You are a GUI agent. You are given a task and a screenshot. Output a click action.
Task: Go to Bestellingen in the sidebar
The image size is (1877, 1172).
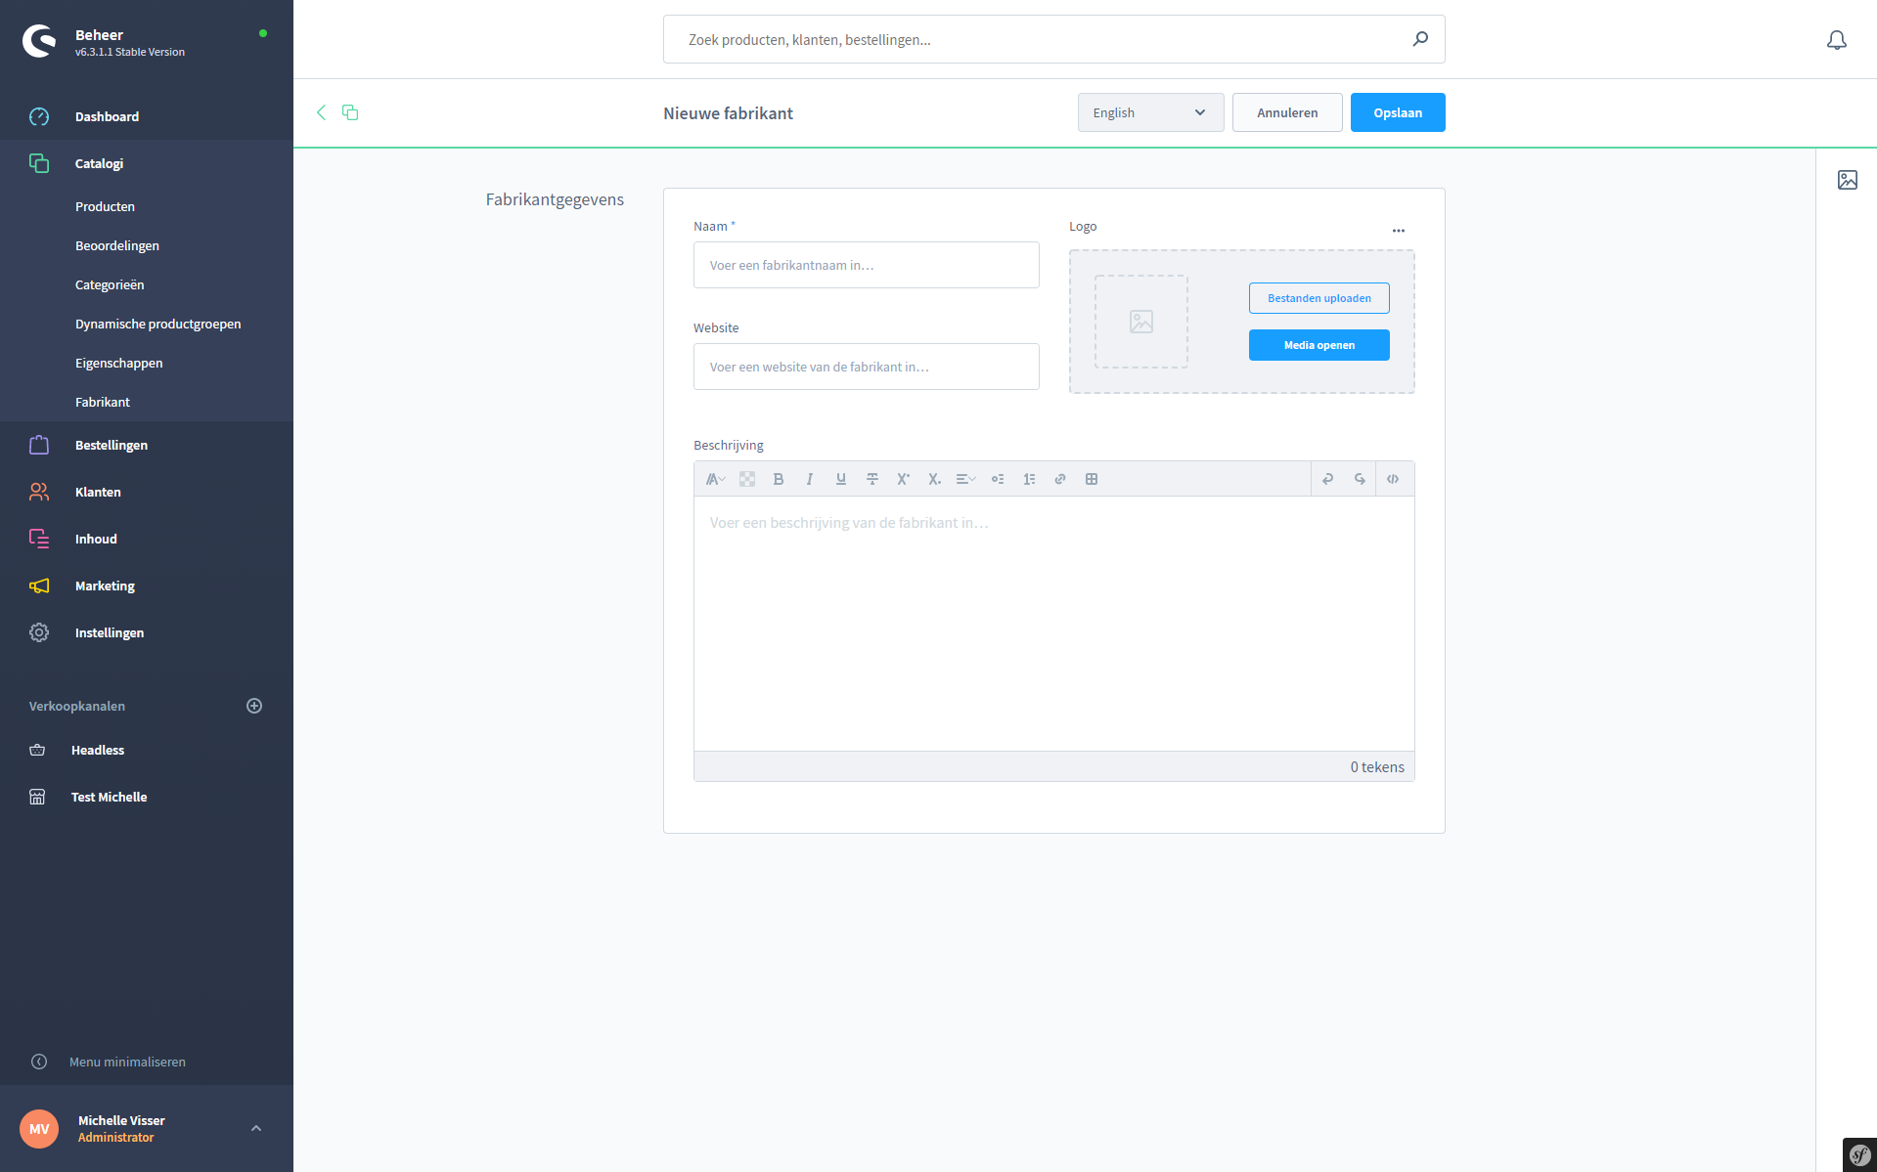pyautogui.click(x=112, y=445)
